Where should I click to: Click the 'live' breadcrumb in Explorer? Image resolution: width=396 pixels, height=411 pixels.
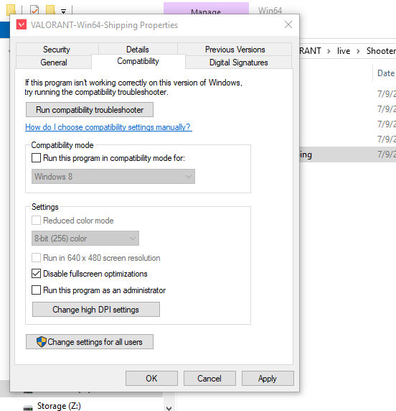[344, 50]
